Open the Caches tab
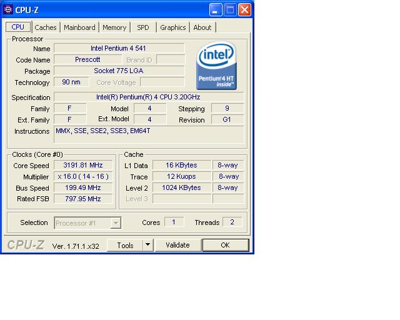Viewport: 400px width, 320px height. coord(46,27)
